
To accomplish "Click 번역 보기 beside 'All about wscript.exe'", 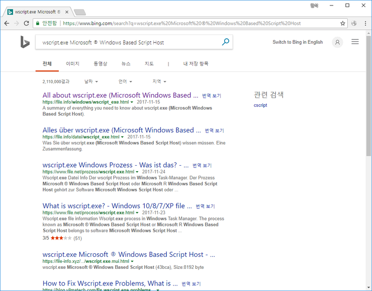I will [x=212, y=96].
